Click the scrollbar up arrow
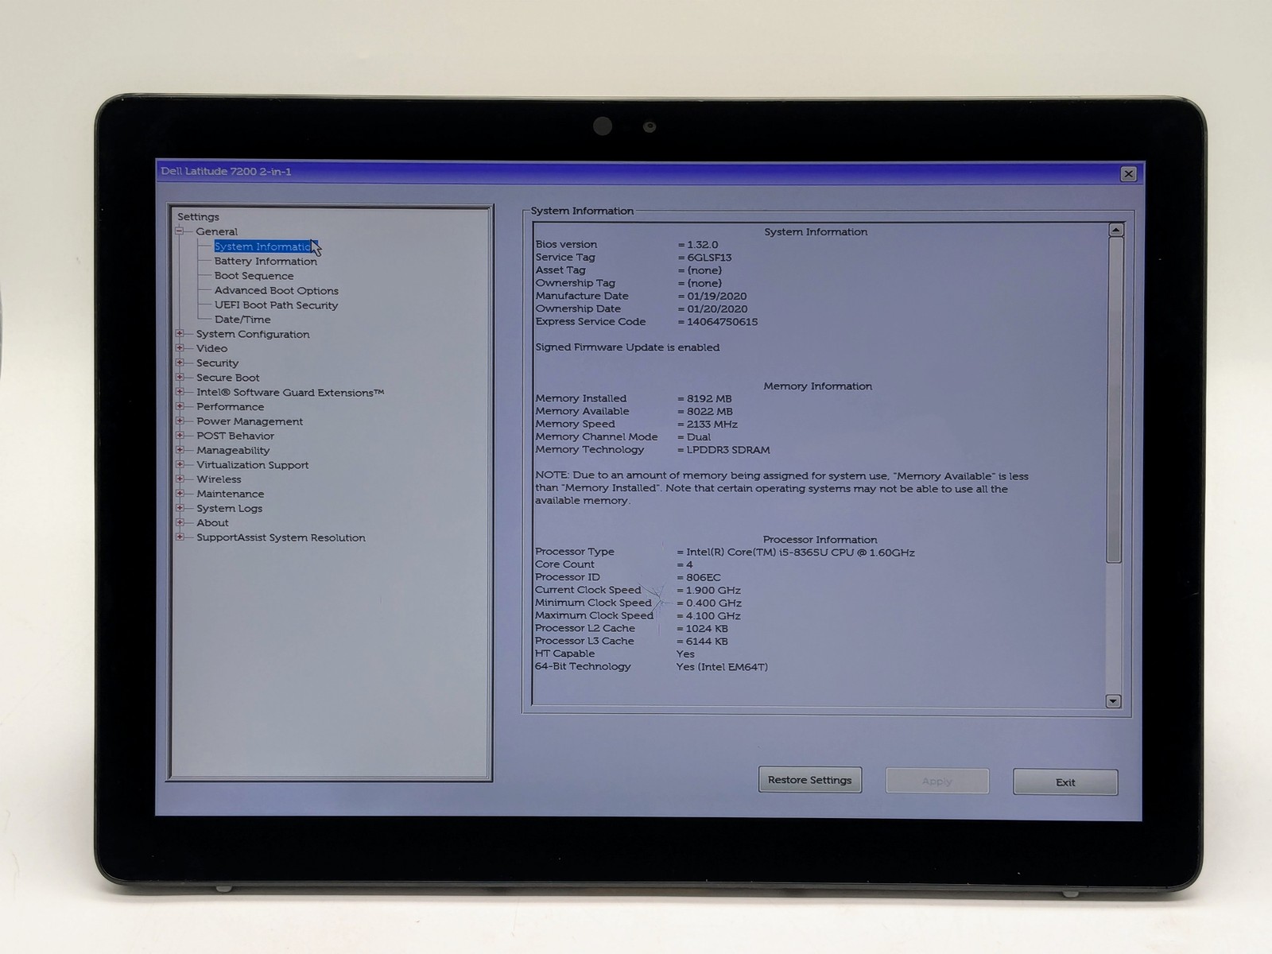Screen dimensions: 1272x954 click(1115, 230)
